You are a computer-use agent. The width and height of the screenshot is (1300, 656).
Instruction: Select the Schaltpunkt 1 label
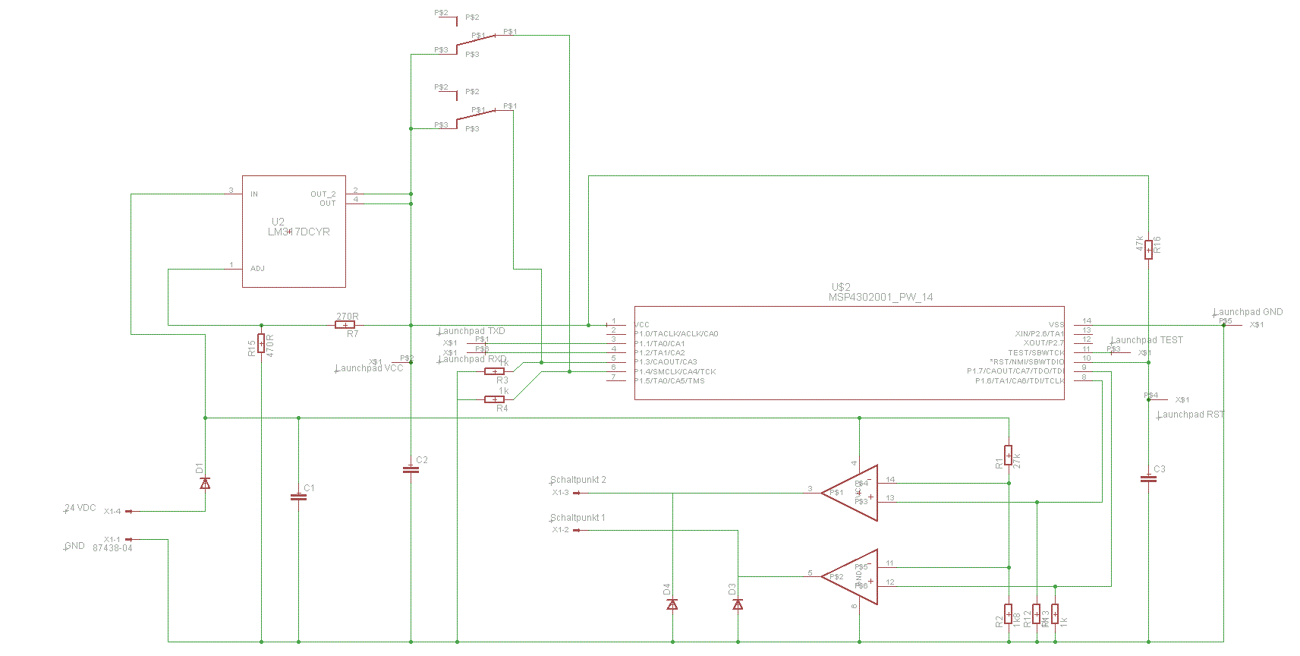[x=578, y=518]
